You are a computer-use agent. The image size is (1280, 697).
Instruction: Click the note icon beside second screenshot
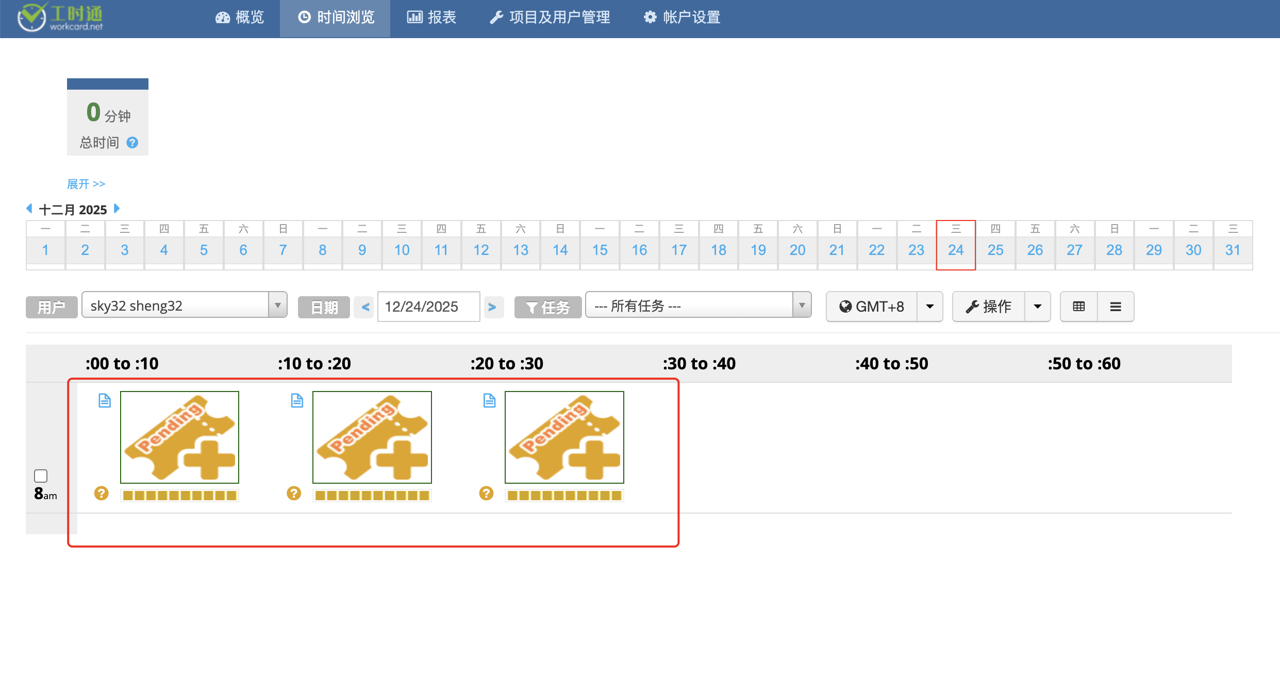point(297,400)
